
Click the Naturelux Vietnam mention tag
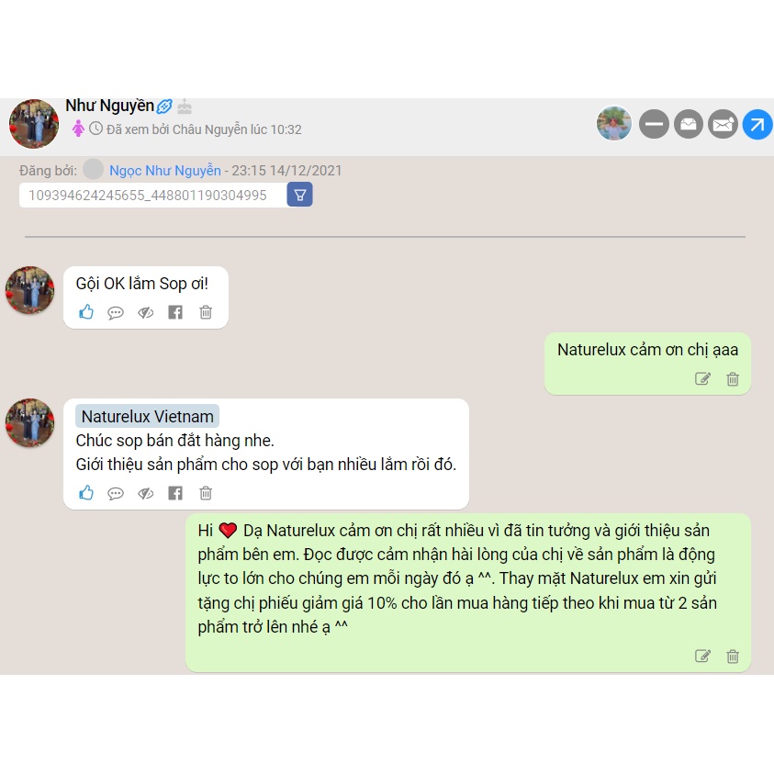(147, 416)
